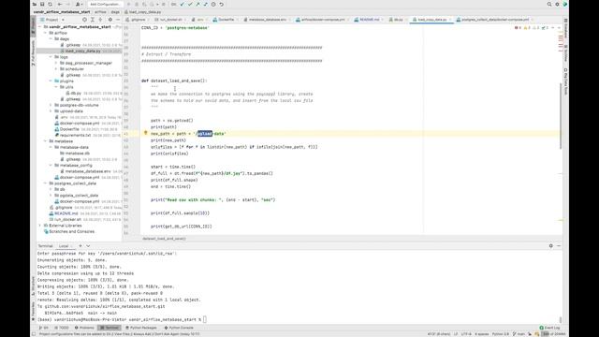
Task: Collapse the airflow folder in project tree
Action: click(46, 33)
